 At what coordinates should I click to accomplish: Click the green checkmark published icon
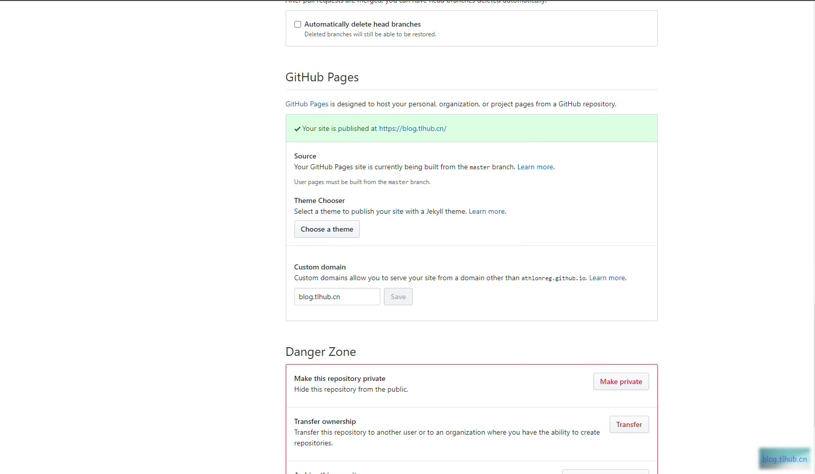pos(297,129)
